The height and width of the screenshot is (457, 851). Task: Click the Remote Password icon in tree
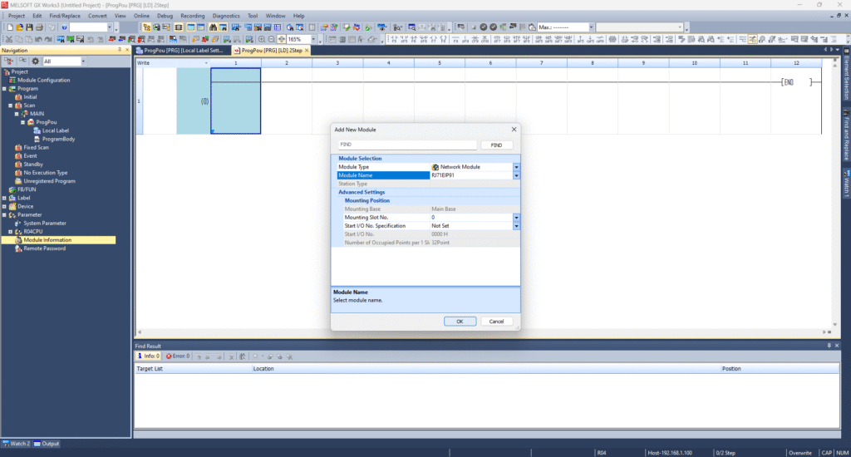coord(18,248)
